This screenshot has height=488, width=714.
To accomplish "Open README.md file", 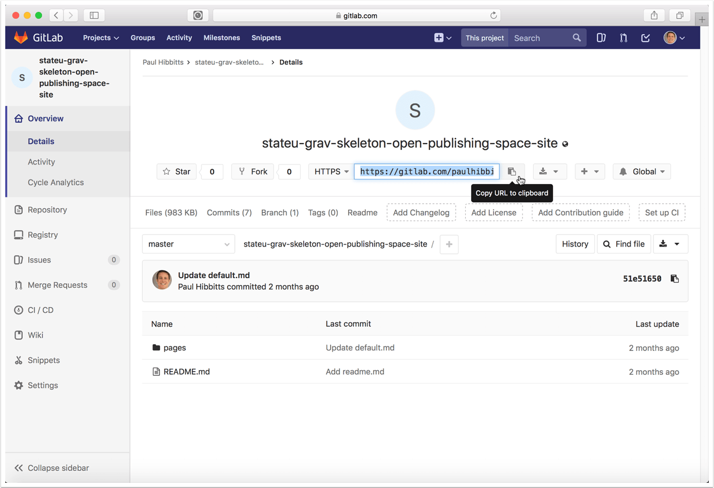I will coord(186,372).
